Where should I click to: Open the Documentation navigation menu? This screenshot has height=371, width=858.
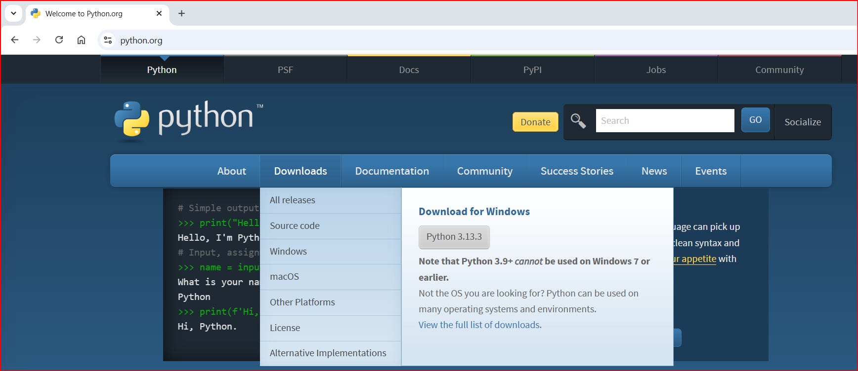click(392, 171)
